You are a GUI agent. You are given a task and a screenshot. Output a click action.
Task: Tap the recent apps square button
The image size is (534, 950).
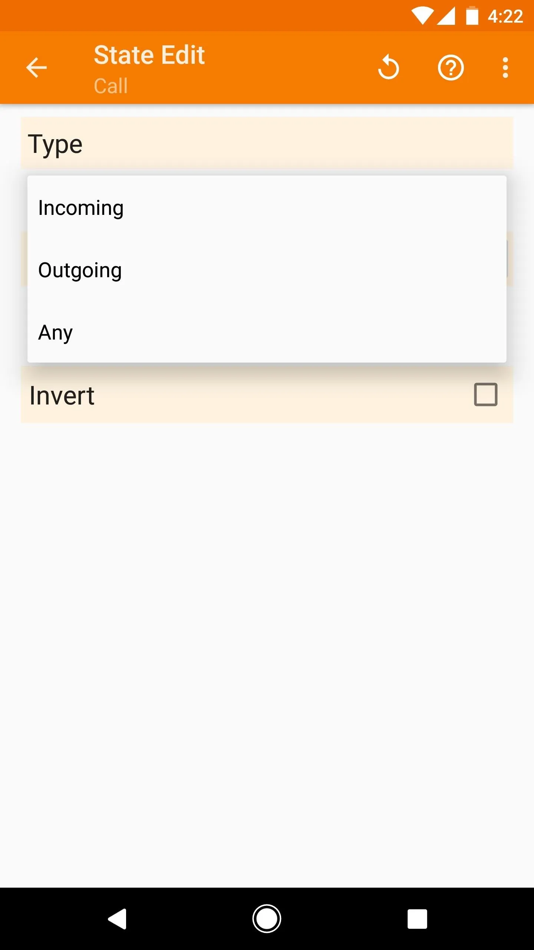[417, 919]
